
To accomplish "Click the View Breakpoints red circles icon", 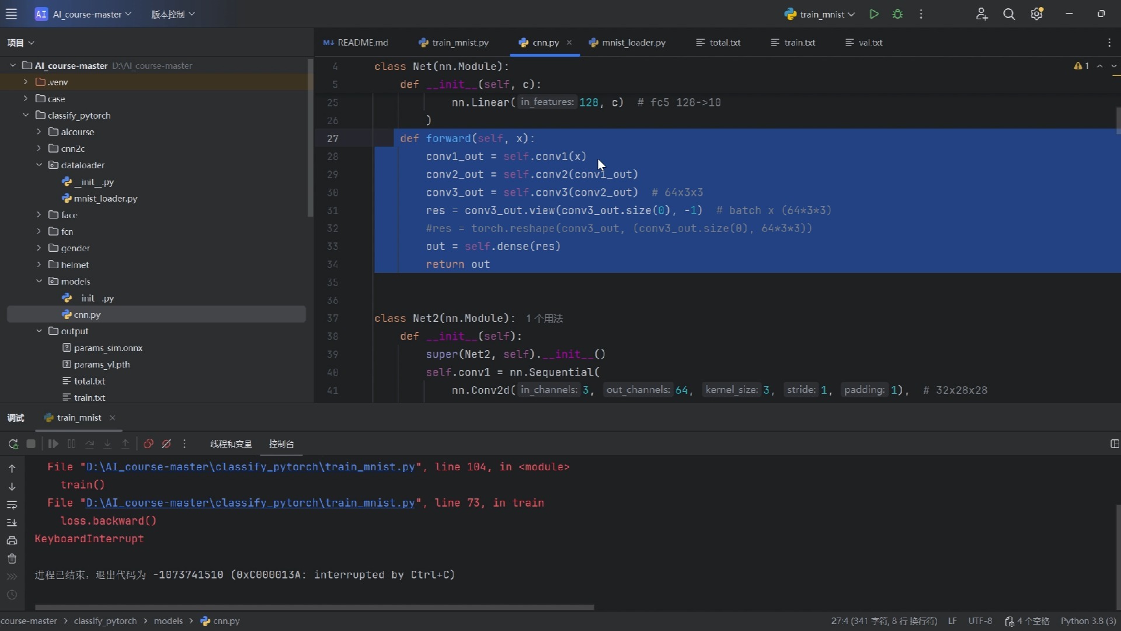I will (x=148, y=444).
